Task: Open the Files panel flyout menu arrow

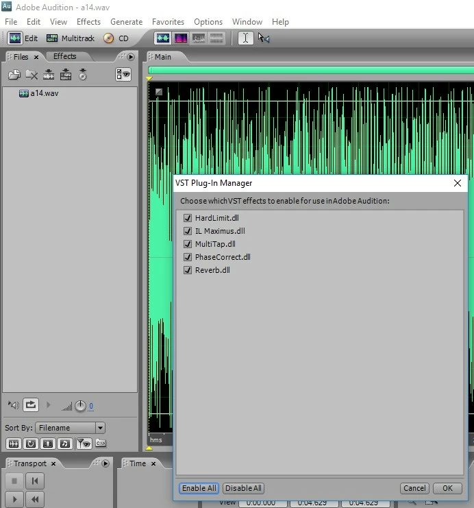Action: (x=131, y=57)
